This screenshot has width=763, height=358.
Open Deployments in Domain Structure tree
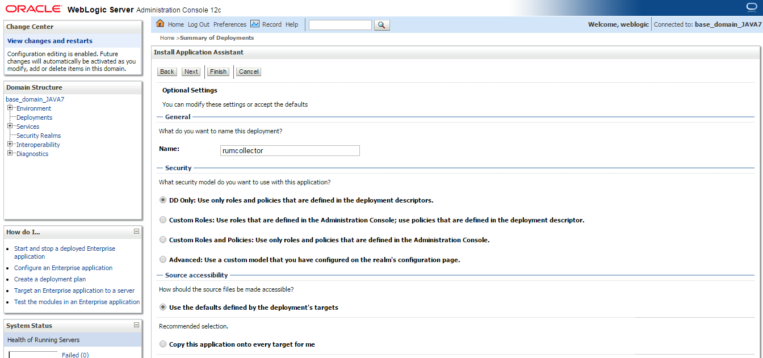(34, 117)
